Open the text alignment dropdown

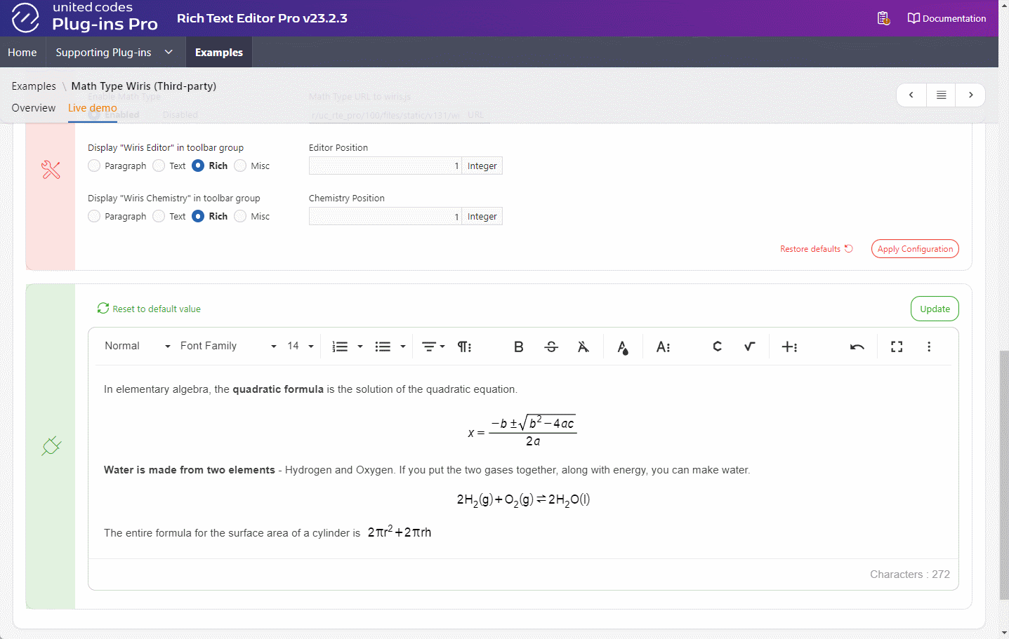(433, 347)
